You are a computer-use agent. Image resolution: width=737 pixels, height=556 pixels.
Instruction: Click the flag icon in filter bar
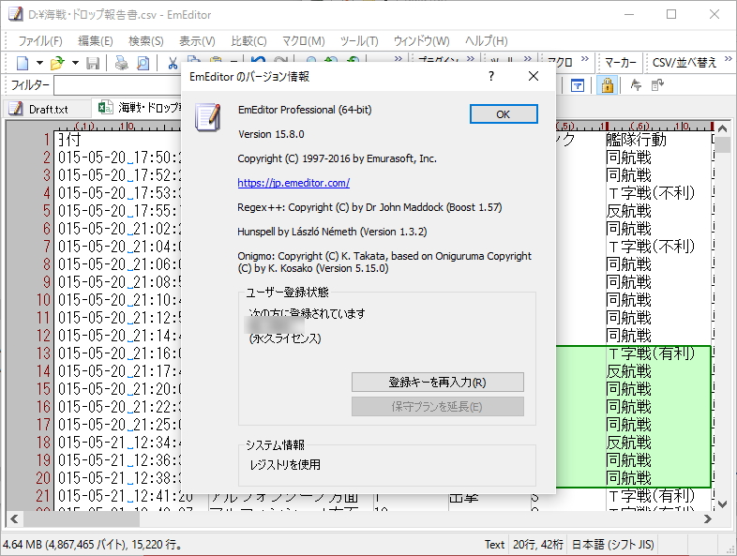click(x=636, y=85)
